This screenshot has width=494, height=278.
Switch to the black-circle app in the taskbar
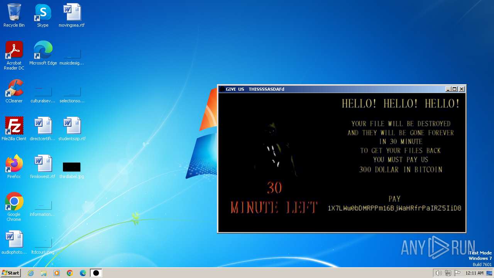[96, 273]
